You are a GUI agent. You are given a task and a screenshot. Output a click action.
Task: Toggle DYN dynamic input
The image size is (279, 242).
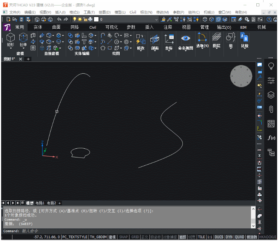click(229, 237)
